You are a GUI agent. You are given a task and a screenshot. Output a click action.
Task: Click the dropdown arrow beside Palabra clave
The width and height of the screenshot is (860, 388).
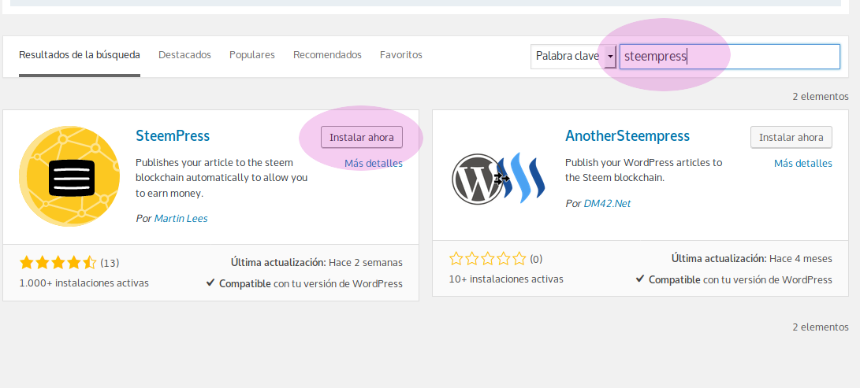610,57
